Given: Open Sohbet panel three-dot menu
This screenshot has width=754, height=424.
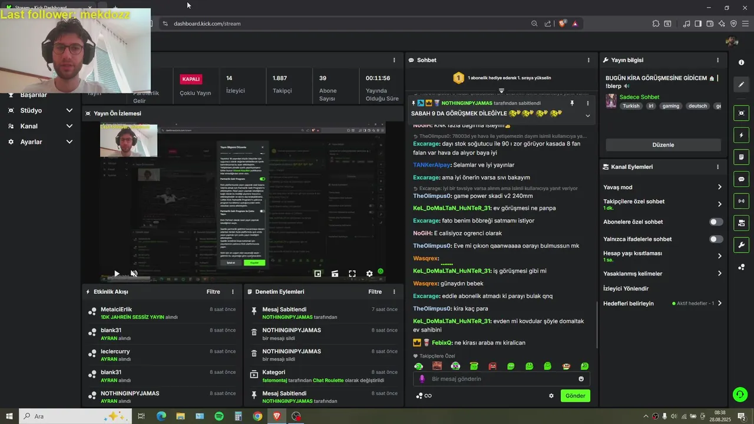Looking at the screenshot, I should [588, 60].
